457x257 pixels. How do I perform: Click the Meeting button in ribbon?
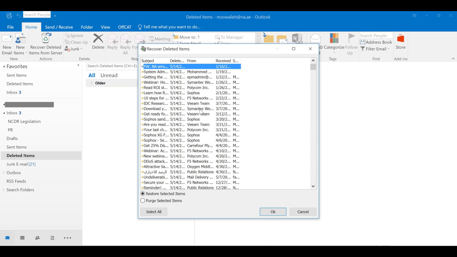click(159, 39)
